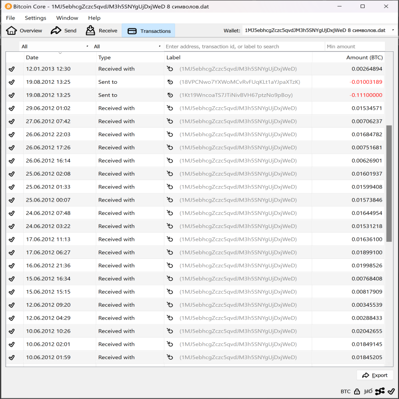Click confirmed checkmark for 12.01.2013 12:30 transaction
The width and height of the screenshot is (399, 399).
coord(11,69)
